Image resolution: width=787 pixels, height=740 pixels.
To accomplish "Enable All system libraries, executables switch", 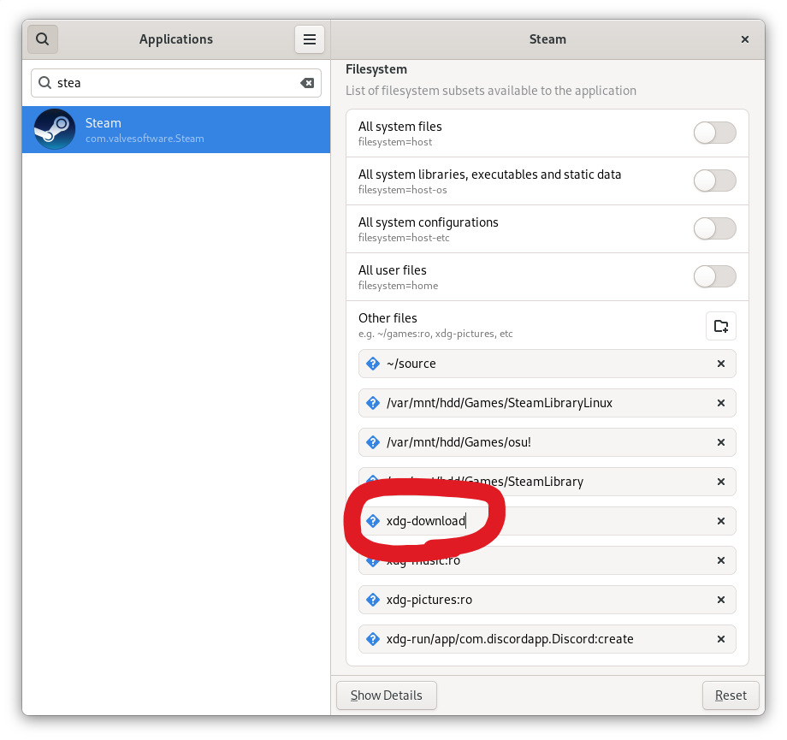I will (715, 181).
